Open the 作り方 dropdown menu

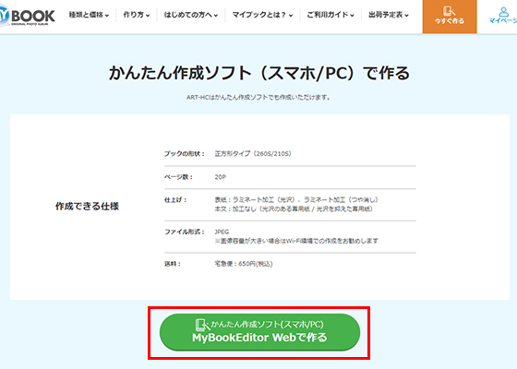[x=137, y=15]
